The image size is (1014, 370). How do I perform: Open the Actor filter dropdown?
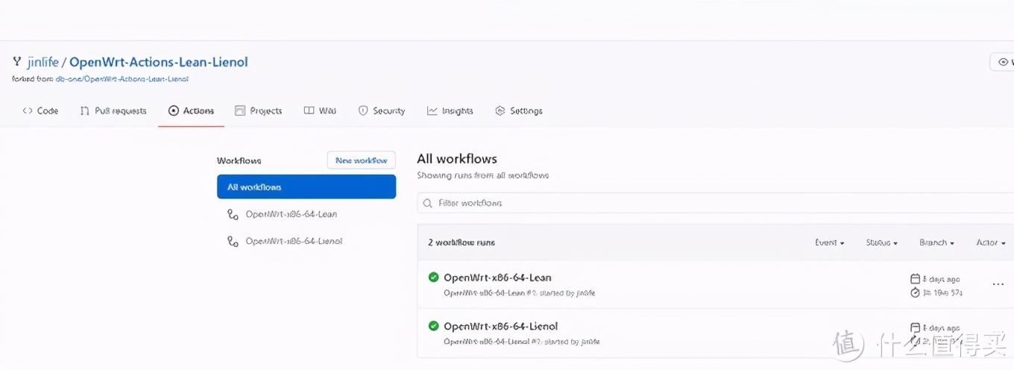click(x=990, y=242)
